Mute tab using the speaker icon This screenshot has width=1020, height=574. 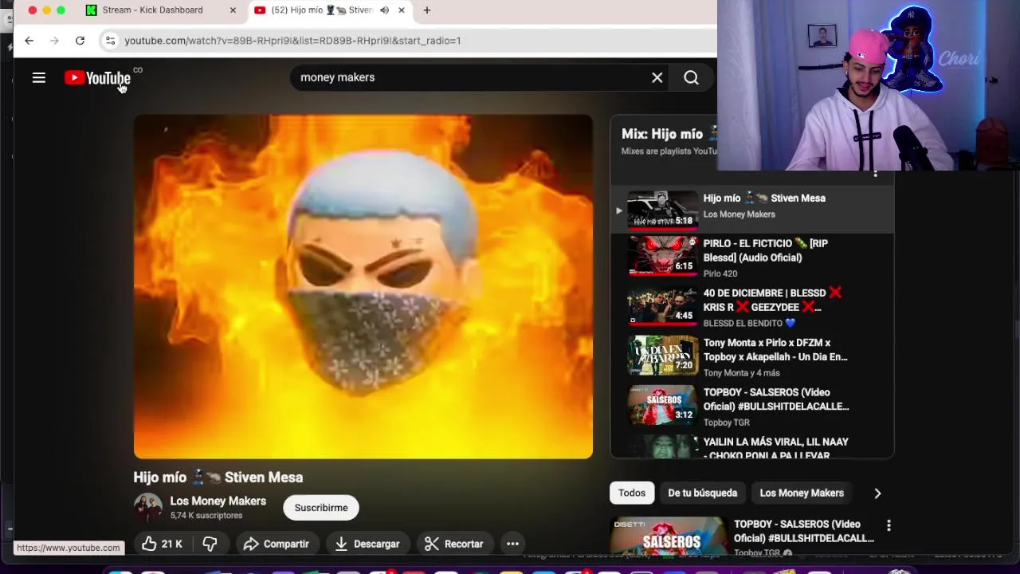(x=384, y=10)
